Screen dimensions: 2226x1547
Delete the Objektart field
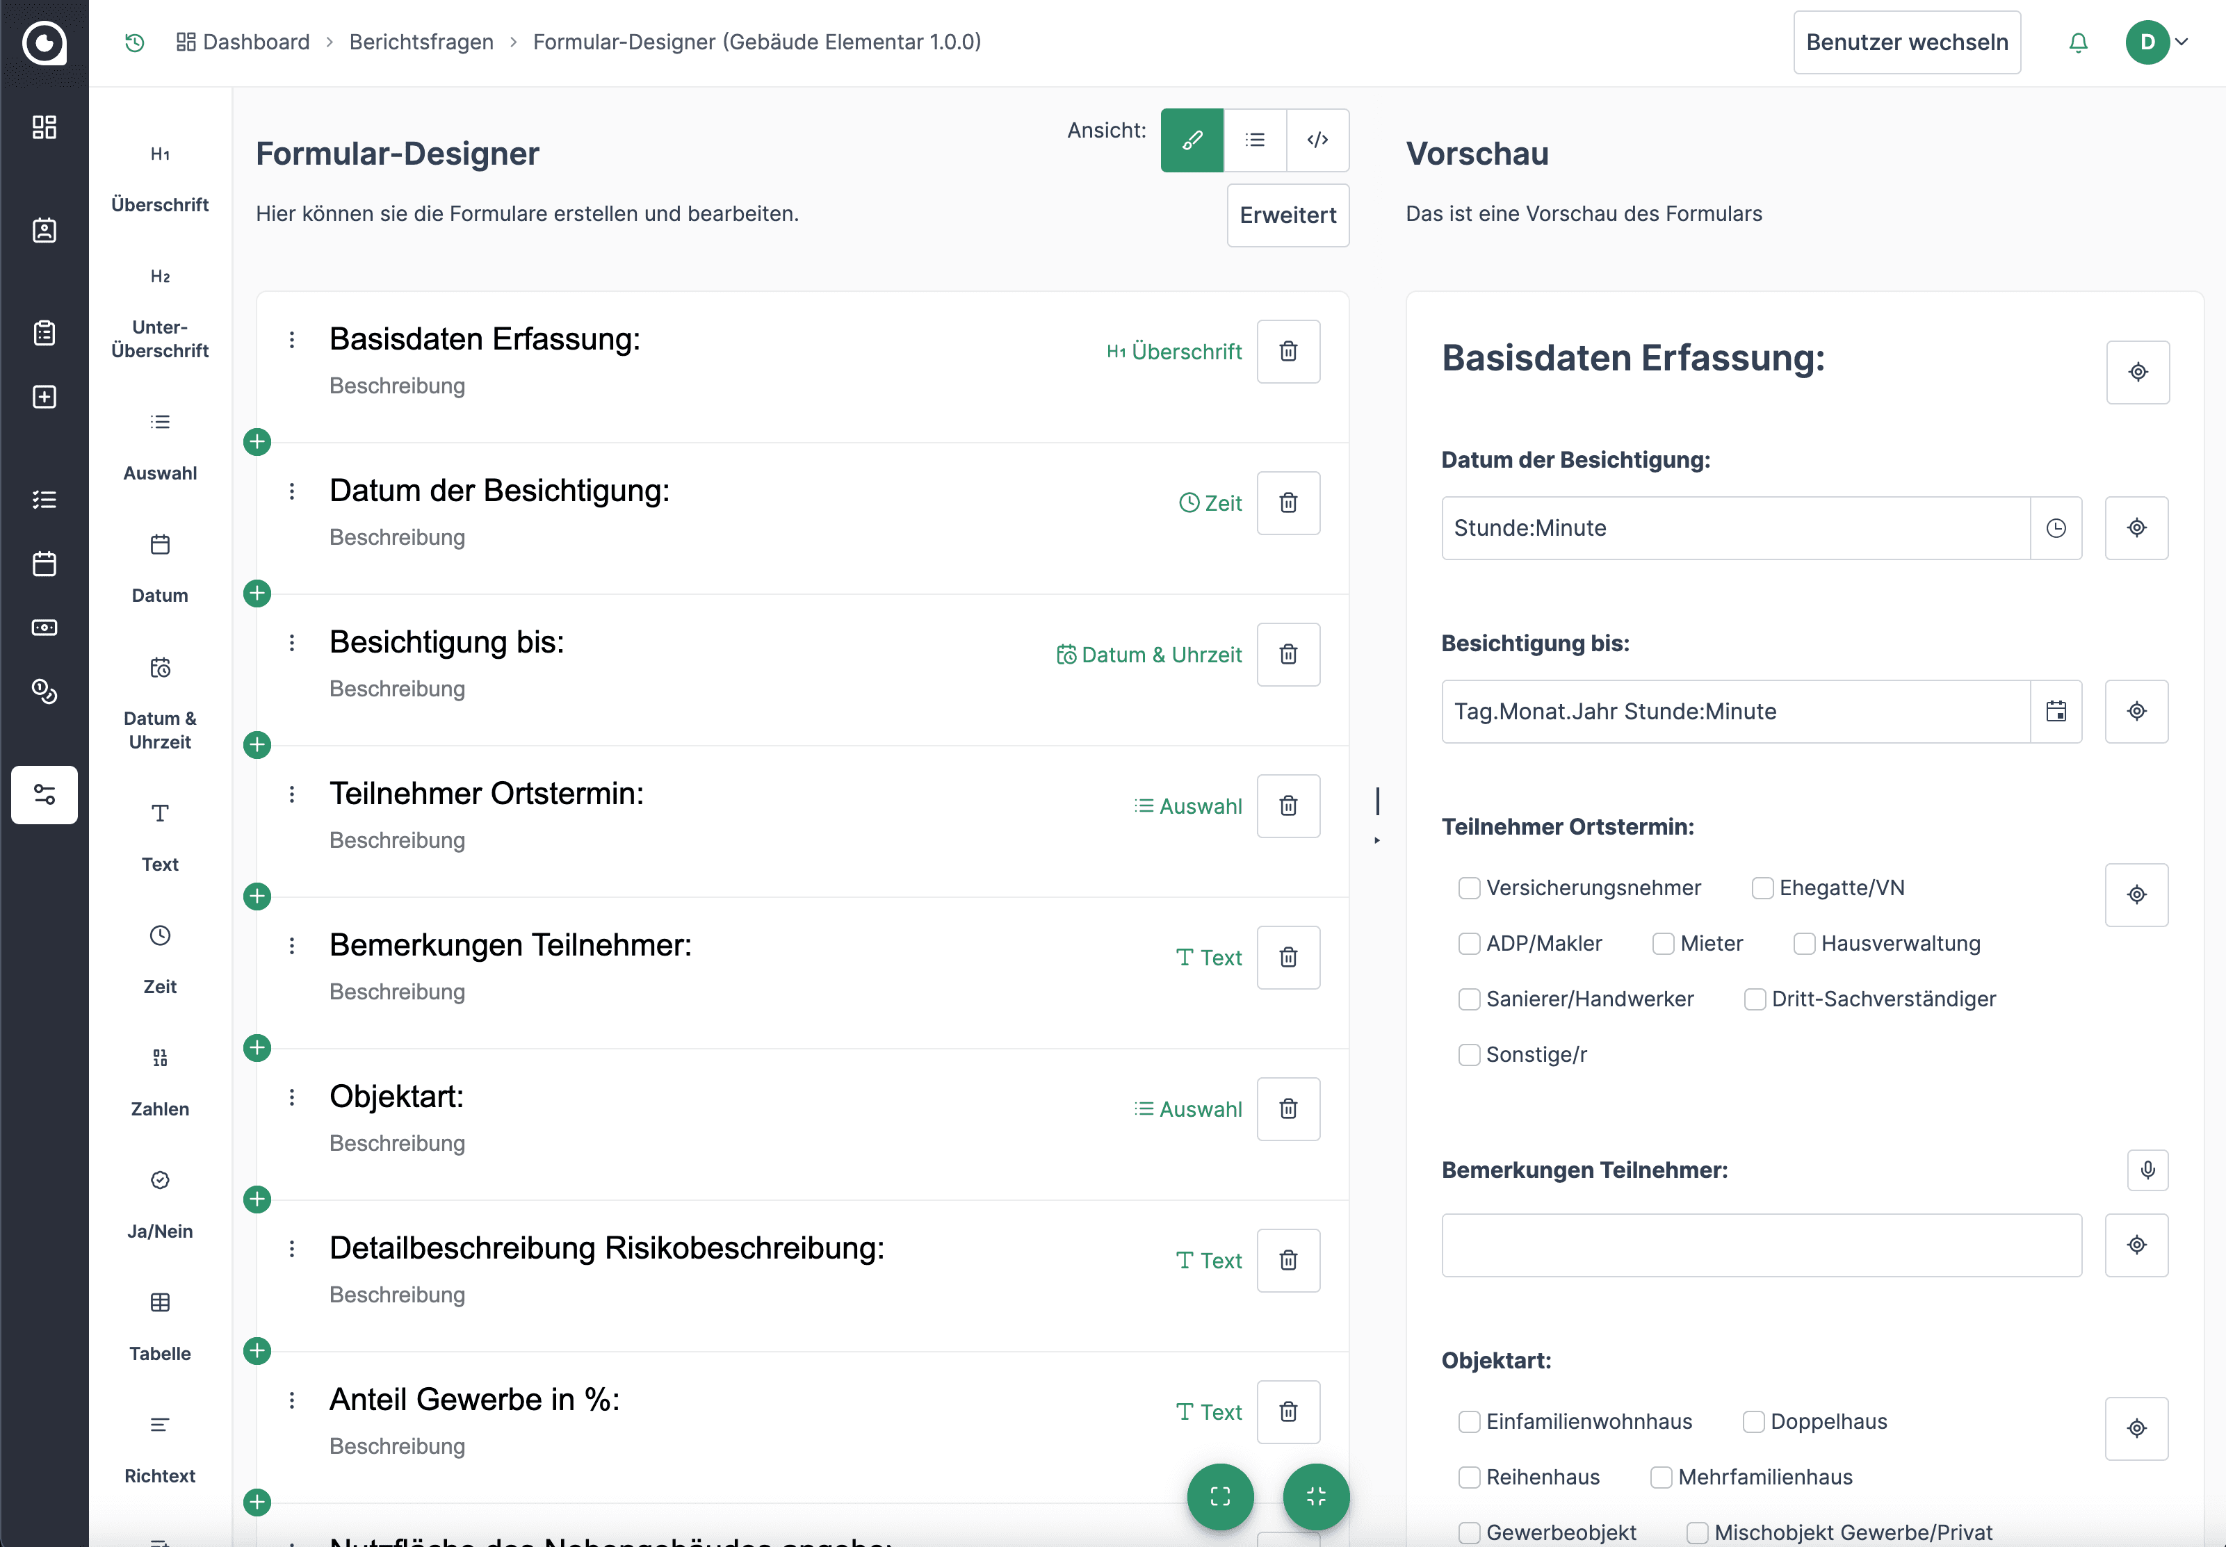click(x=1287, y=1108)
